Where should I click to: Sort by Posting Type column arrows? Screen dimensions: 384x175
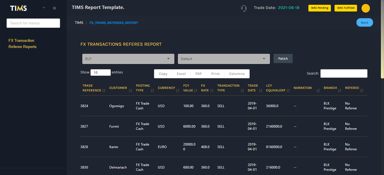click(152, 91)
